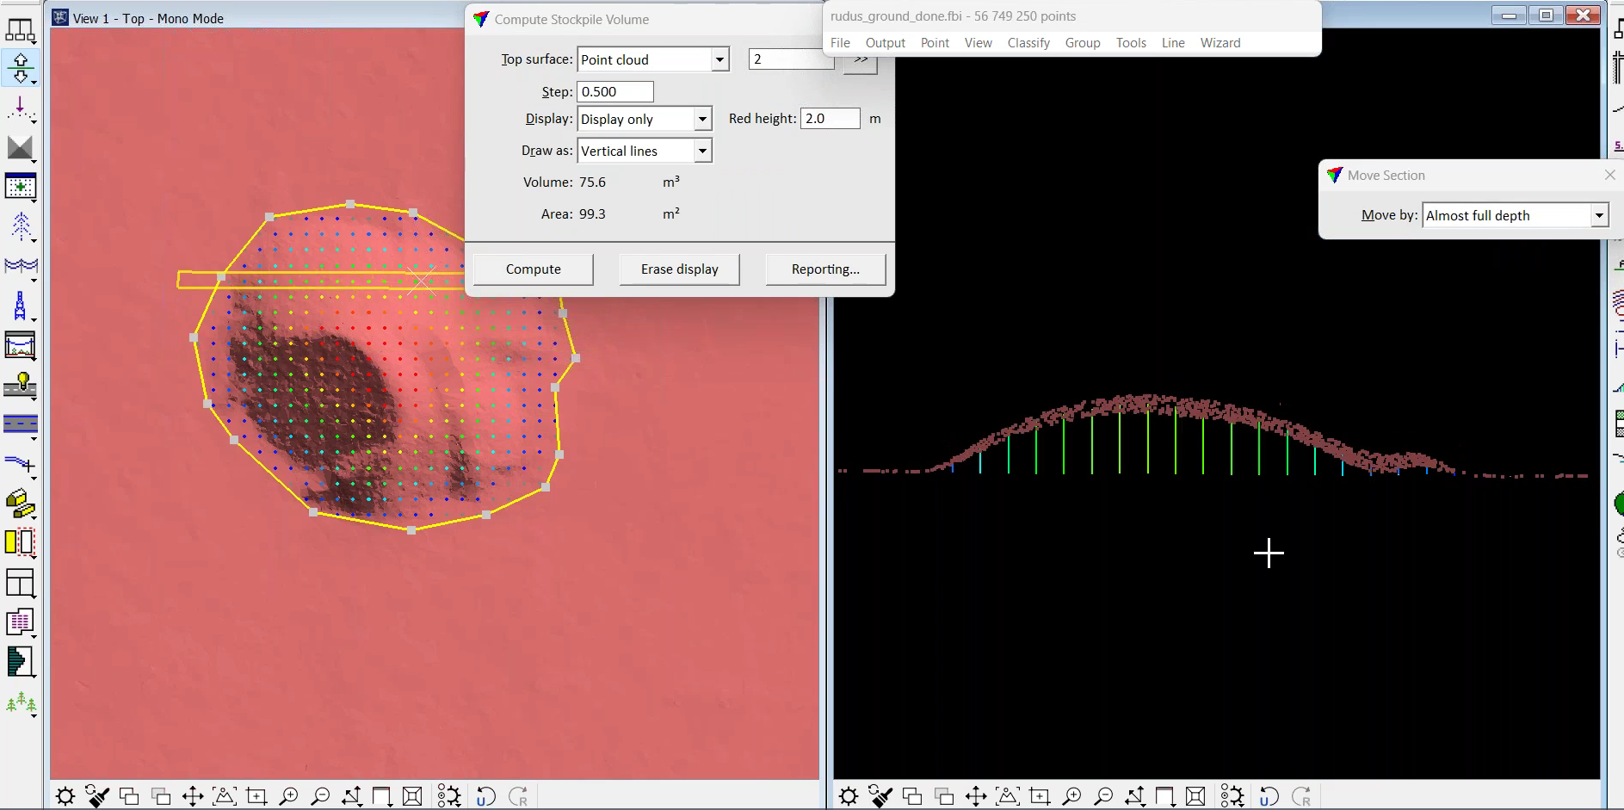
Task: Select Pan View tool in View 1
Action: tap(193, 796)
